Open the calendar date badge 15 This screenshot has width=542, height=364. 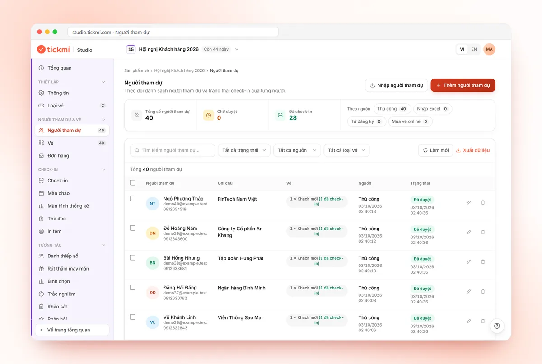click(x=131, y=49)
